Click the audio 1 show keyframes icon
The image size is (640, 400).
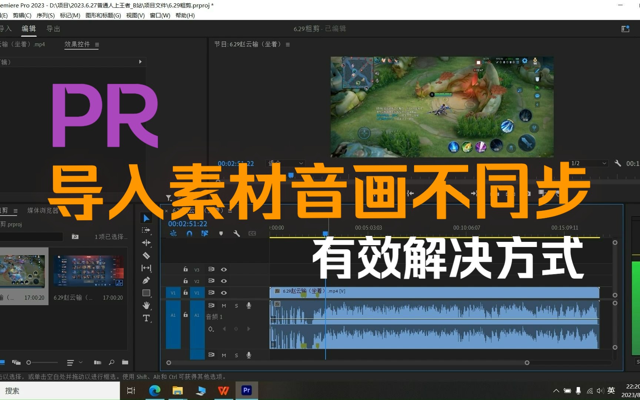tap(211, 329)
